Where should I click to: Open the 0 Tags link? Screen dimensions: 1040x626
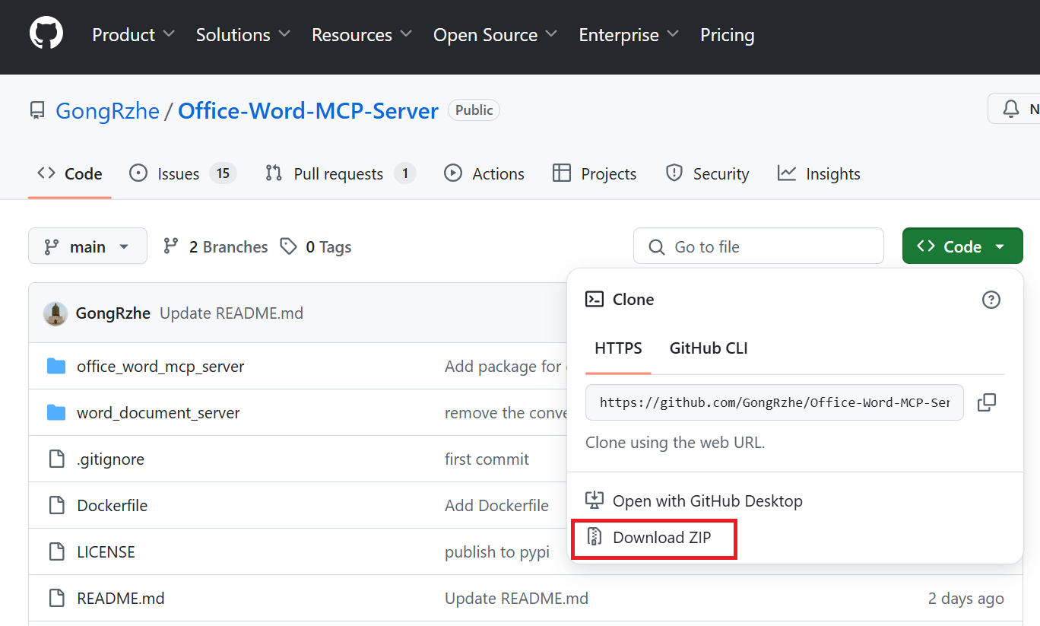[x=315, y=246]
